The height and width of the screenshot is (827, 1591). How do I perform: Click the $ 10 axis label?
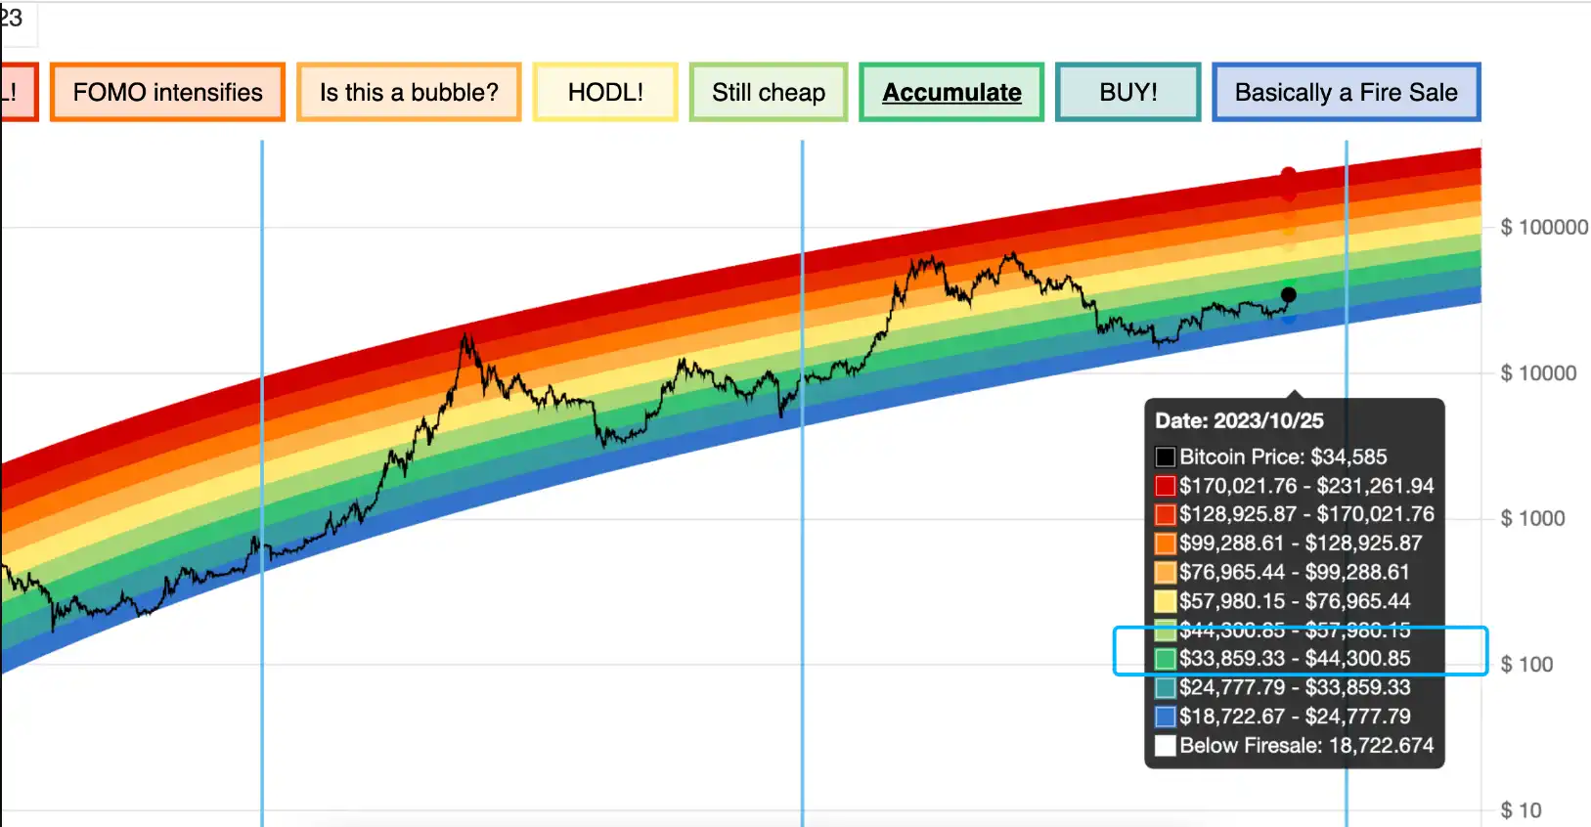point(1521,810)
